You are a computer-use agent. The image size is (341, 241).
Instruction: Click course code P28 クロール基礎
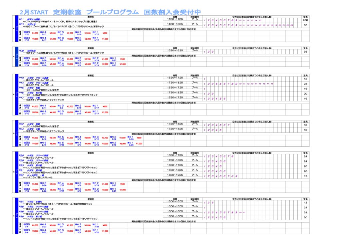(34, 155)
